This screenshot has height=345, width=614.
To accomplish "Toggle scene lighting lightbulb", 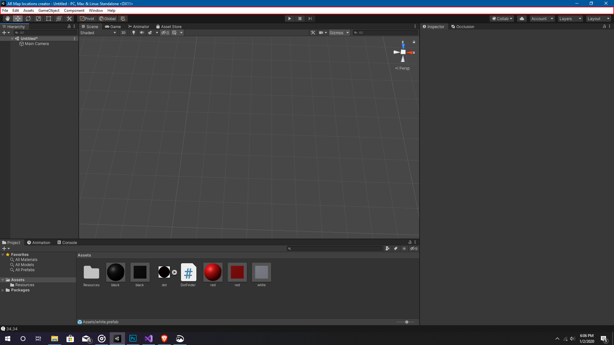I will click(134, 33).
